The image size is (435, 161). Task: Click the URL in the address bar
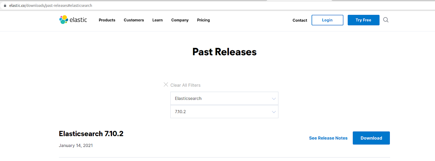tap(51, 5)
